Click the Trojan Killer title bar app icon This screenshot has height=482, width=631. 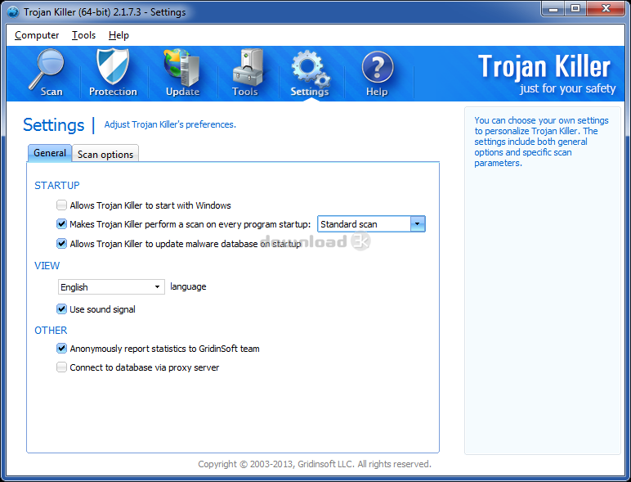tap(13, 12)
